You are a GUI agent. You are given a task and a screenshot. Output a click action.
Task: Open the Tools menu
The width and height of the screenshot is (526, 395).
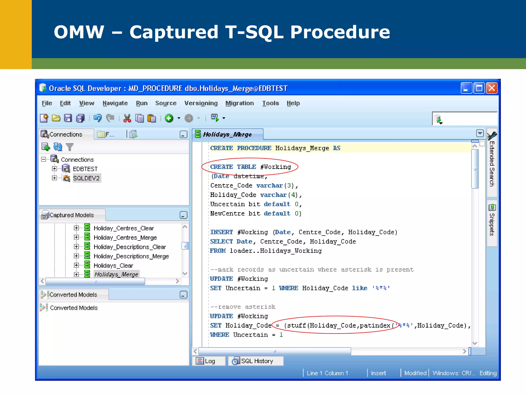pyautogui.click(x=270, y=103)
